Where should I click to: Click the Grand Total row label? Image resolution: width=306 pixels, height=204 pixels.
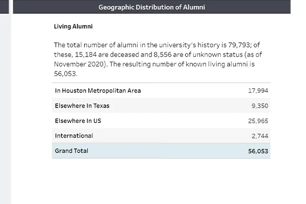pyautogui.click(x=71, y=150)
